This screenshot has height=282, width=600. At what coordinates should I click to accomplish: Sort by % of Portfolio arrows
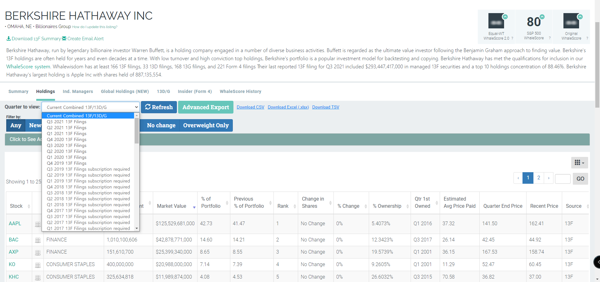click(227, 202)
